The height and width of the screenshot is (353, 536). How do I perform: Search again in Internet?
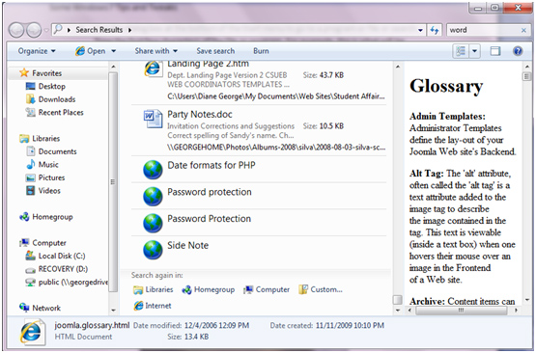click(153, 306)
